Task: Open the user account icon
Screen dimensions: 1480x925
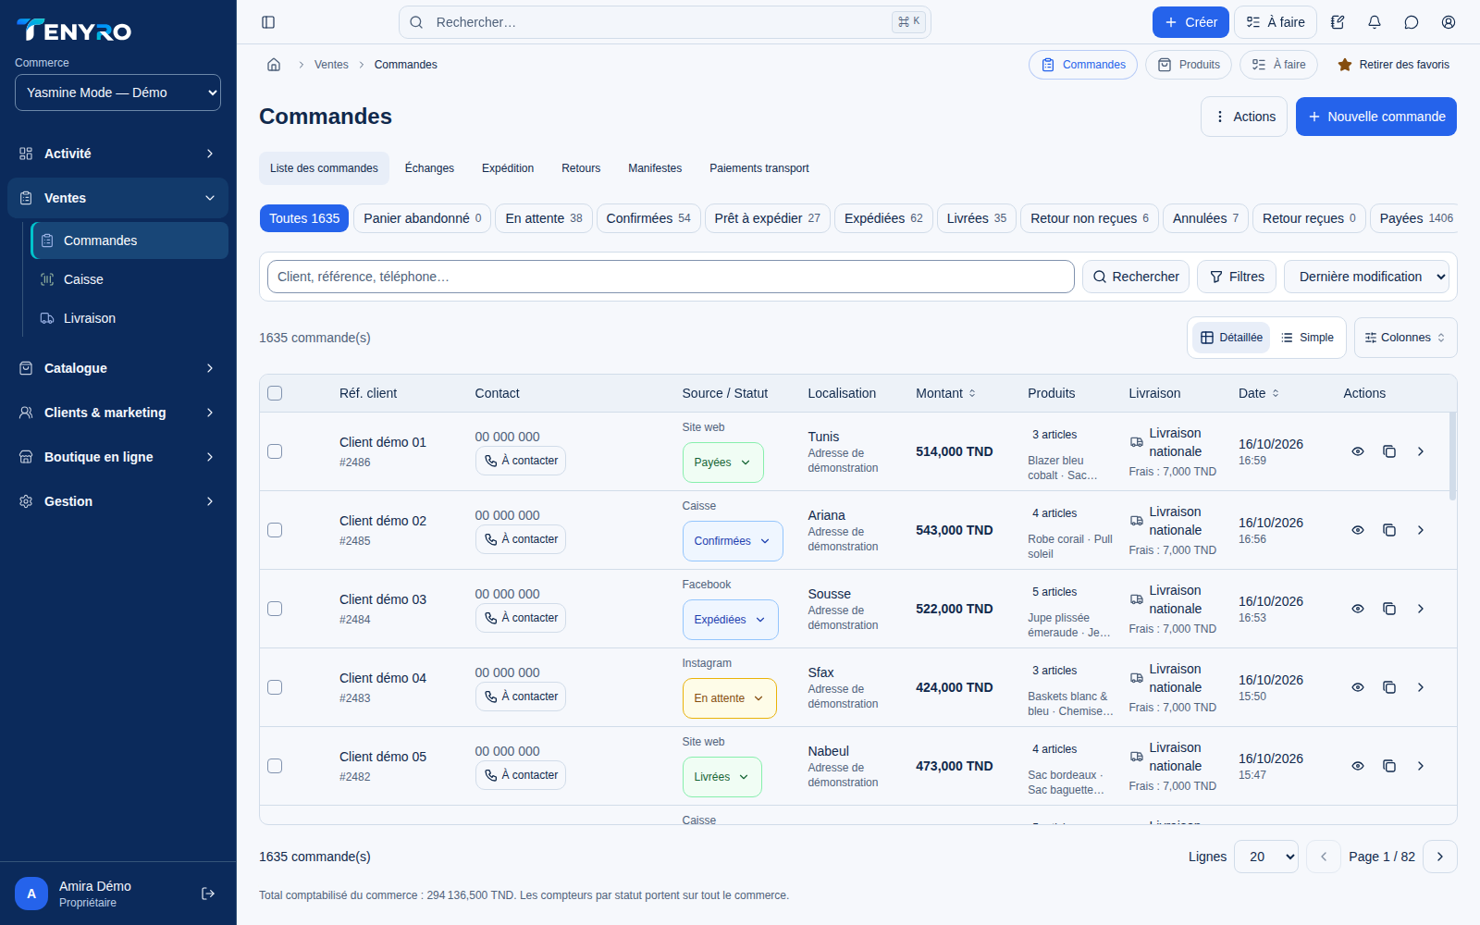Action: pos(1449,22)
